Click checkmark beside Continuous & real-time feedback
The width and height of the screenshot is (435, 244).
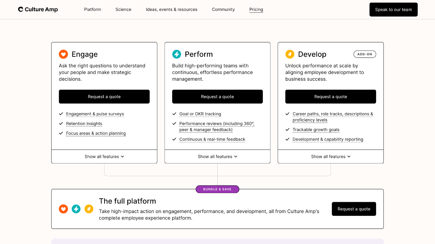point(174,139)
